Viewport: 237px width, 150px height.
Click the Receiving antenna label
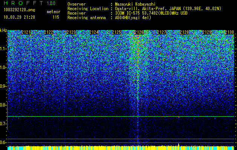[x=87, y=18]
